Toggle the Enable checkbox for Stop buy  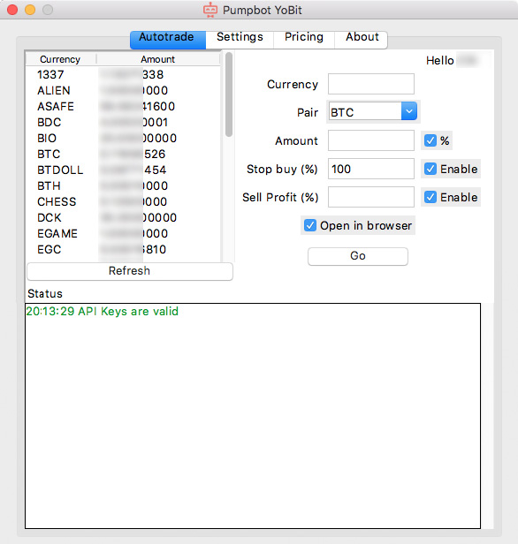pos(430,169)
